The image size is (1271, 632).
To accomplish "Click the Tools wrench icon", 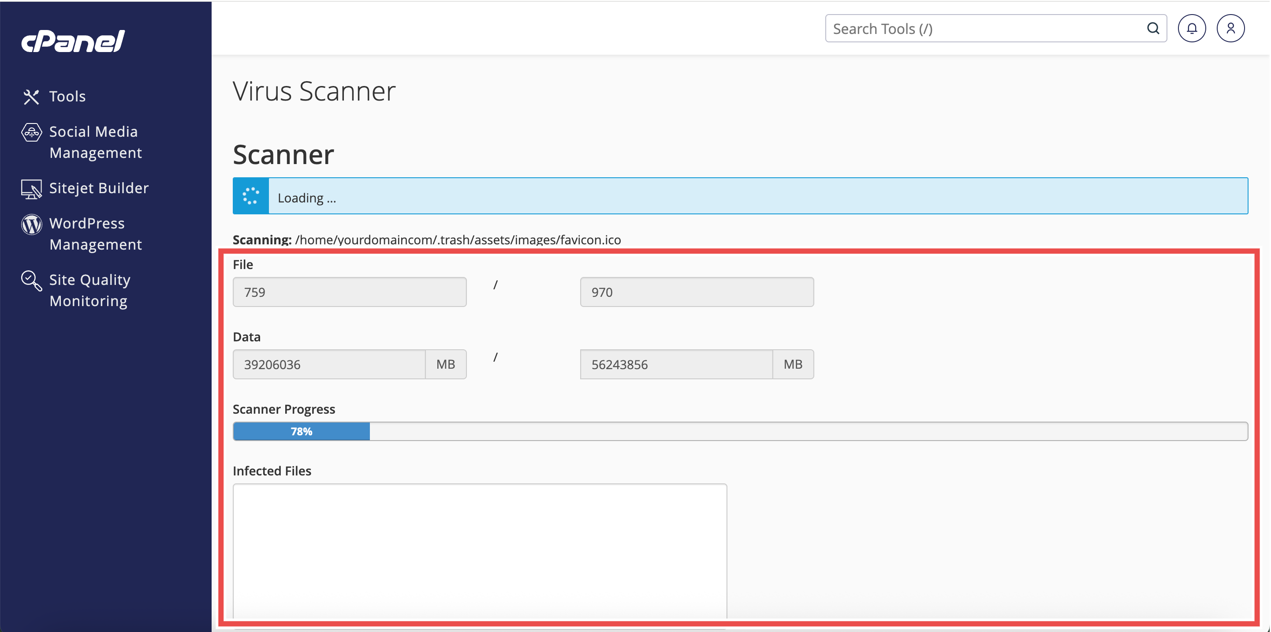I will coord(31,97).
